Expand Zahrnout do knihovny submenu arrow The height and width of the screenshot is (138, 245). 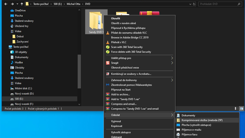(172, 80)
